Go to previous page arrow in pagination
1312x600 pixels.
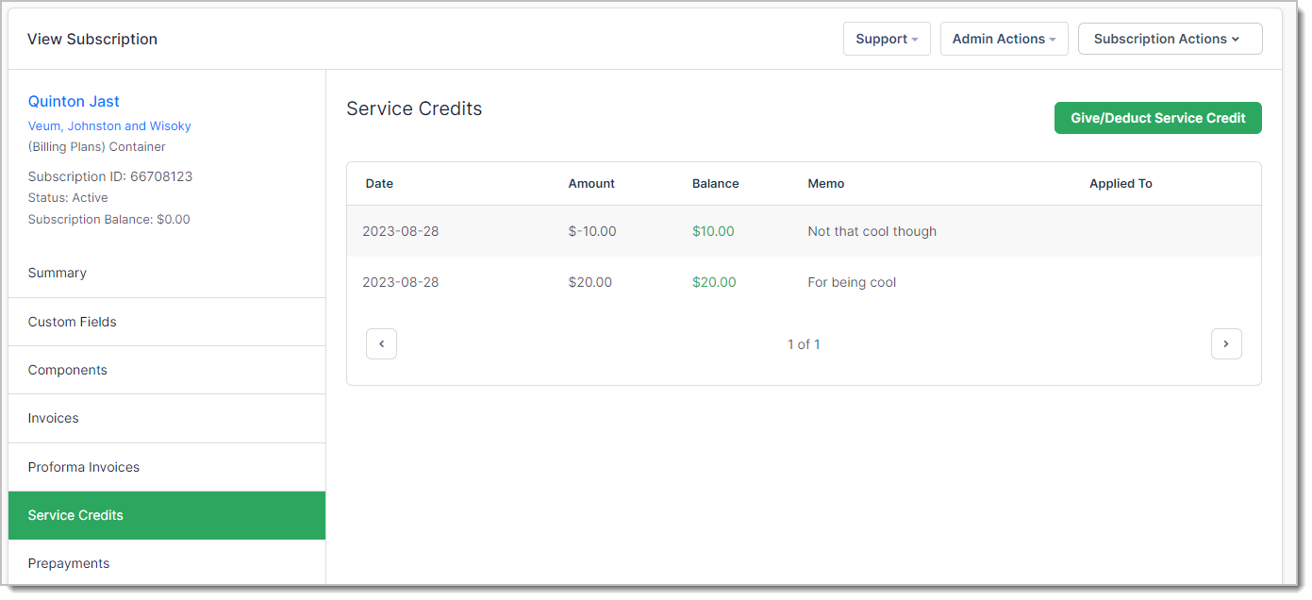381,344
